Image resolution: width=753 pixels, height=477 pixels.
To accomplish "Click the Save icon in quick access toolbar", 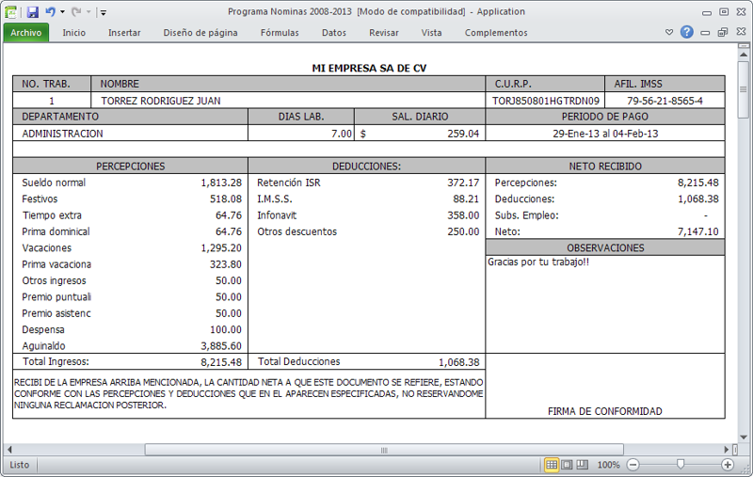I will tap(32, 12).
